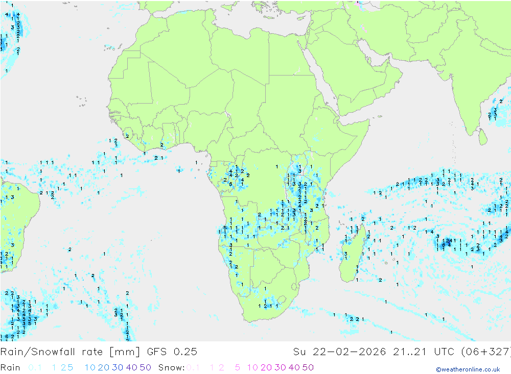Select the Rain legend value 0.1

click(35, 367)
